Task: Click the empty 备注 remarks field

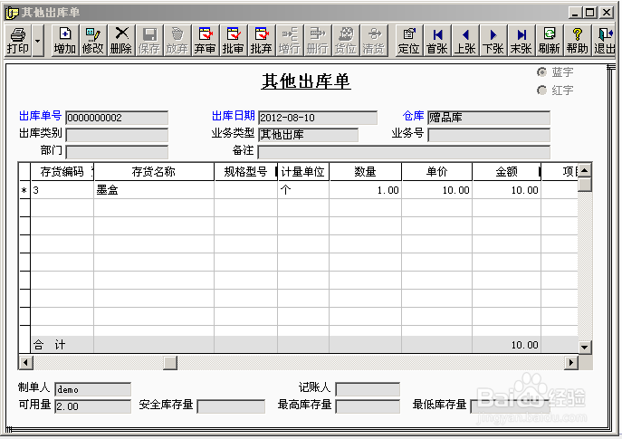Action: 404,152
